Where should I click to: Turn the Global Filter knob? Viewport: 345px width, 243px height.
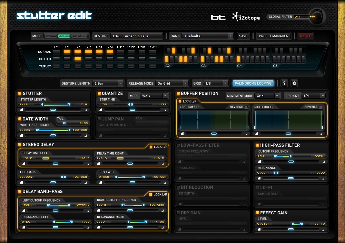pyautogui.click(x=316, y=17)
